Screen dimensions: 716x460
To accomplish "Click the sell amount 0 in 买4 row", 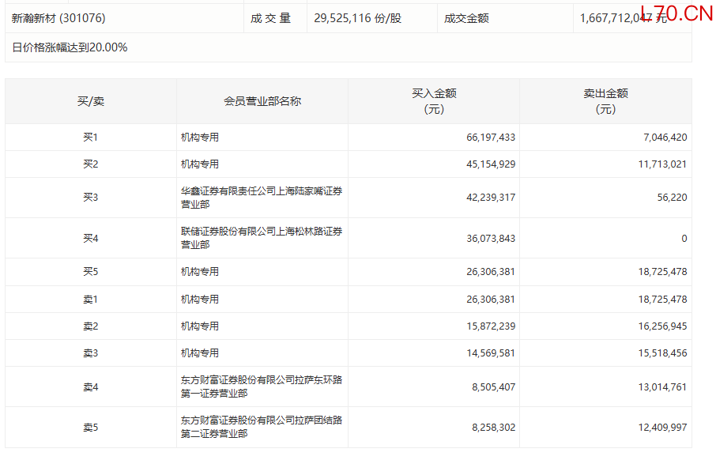I will tap(684, 238).
